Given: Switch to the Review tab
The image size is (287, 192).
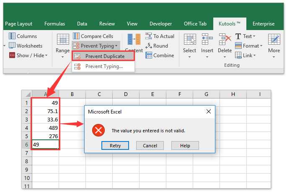Looking at the screenshot, I should [107, 24].
